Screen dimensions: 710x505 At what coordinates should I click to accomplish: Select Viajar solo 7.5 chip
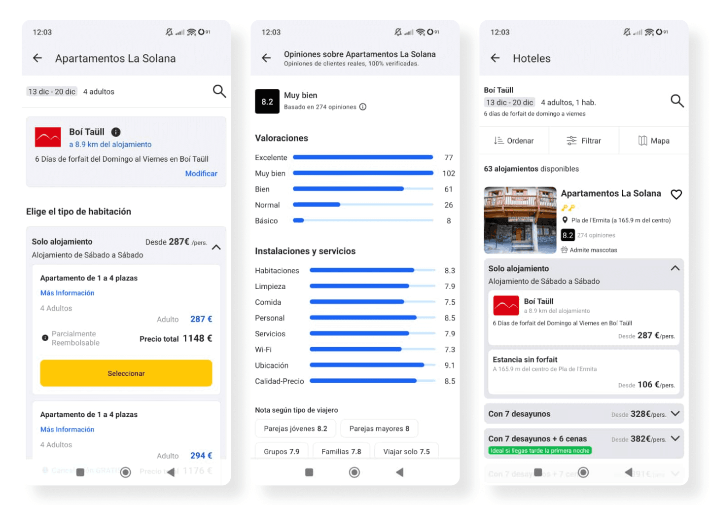pyautogui.click(x=406, y=451)
